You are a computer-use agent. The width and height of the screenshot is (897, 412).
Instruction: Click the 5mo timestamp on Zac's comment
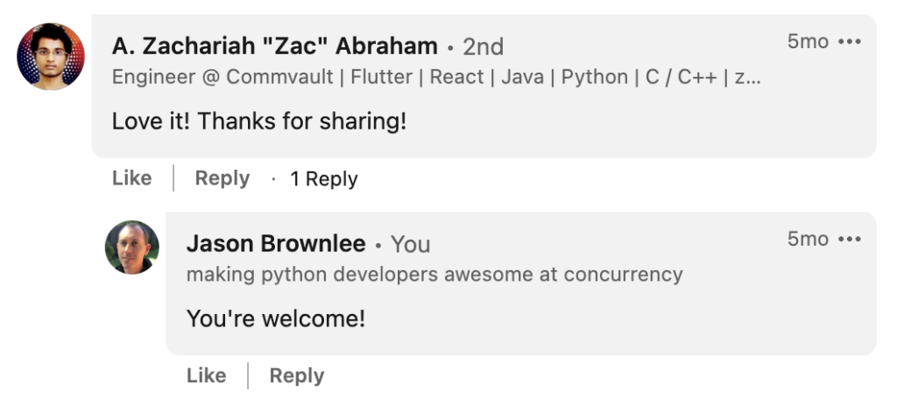(807, 42)
